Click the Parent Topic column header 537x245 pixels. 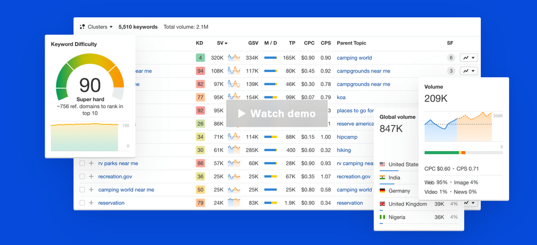pyautogui.click(x=351, y=43)
